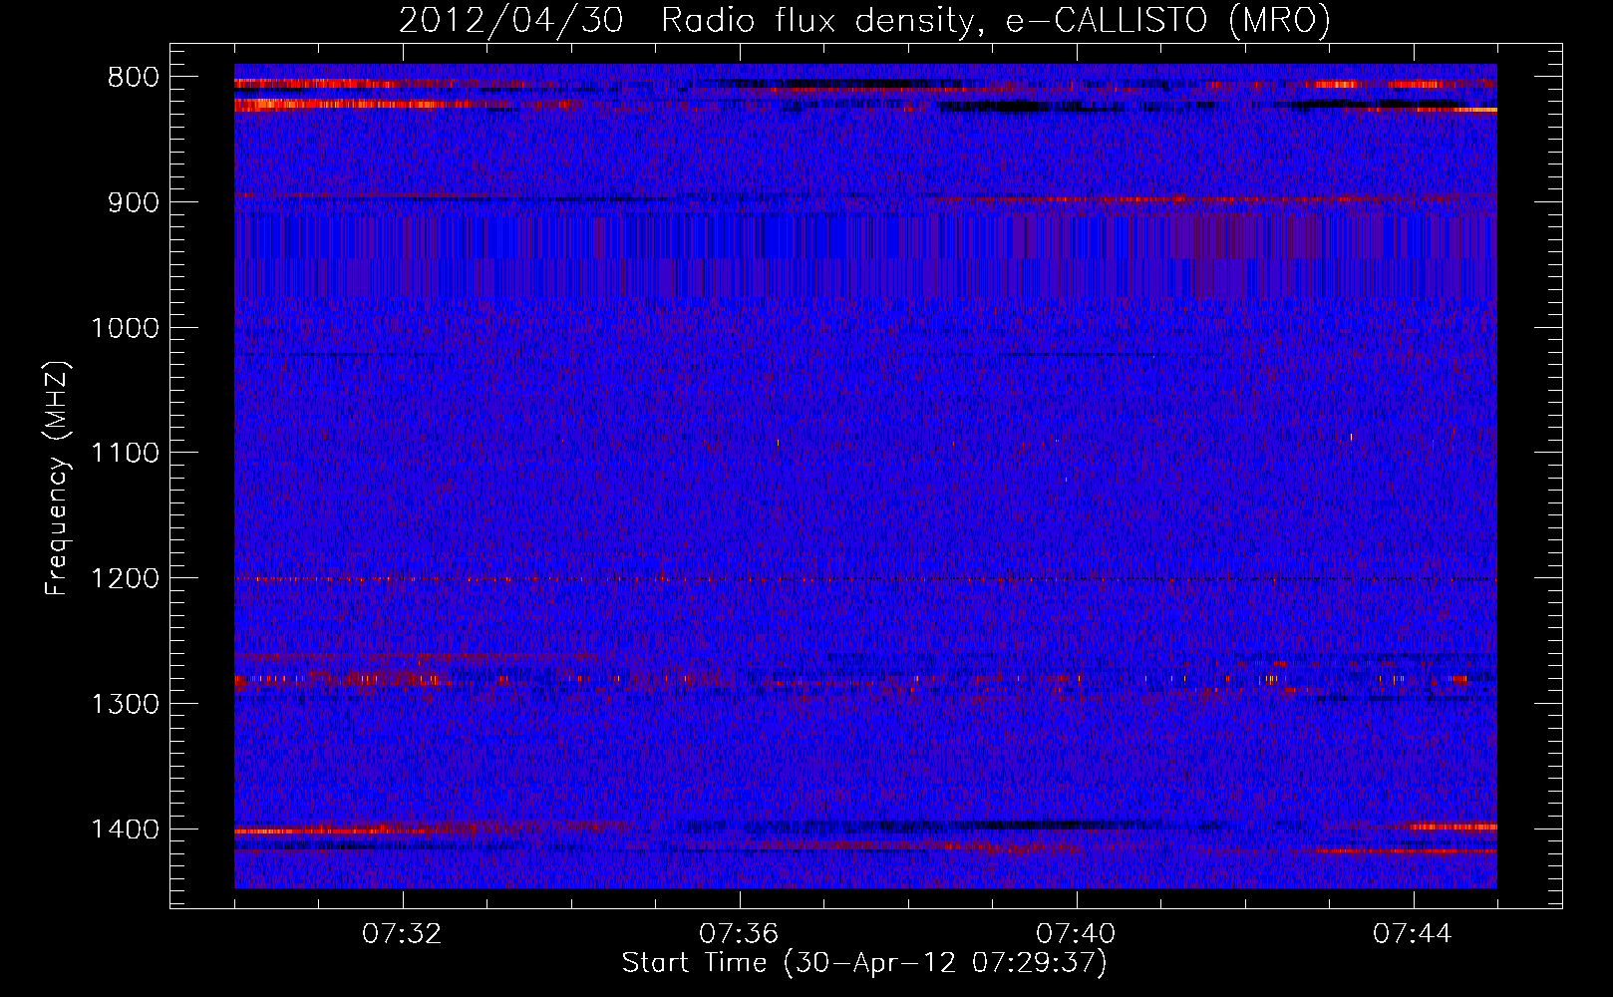The width and height of the screenshot is (1613, 997).
Task: Select the "Frequency (MHZ)" y-axis label
Action: 58,478
